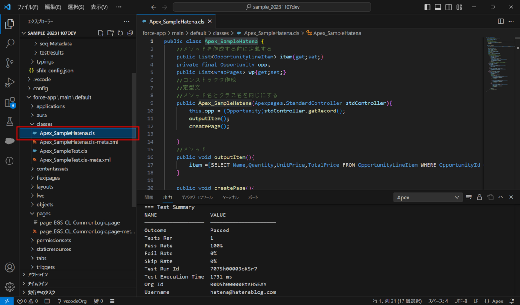This screenshot has height=305, width=520.
Task: Customize layout icon in title bar
Action: [x=459, y=7]
